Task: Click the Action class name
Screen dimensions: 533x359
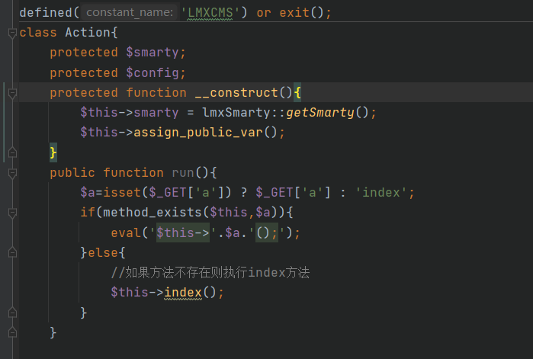Action: (88, 33)
